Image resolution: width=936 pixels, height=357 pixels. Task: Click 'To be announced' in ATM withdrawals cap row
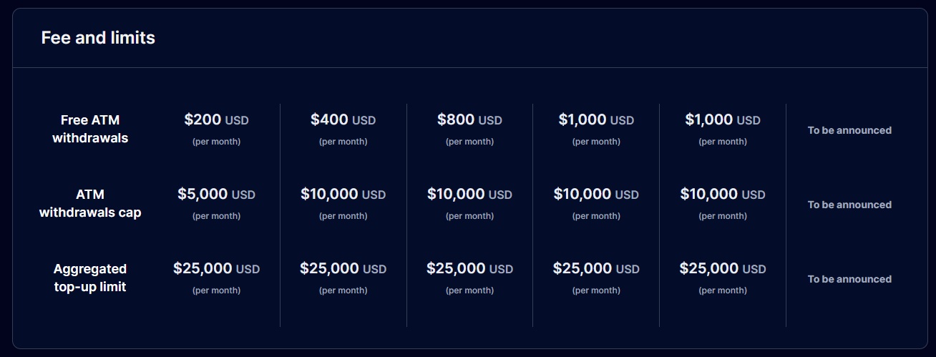[849, 205]
